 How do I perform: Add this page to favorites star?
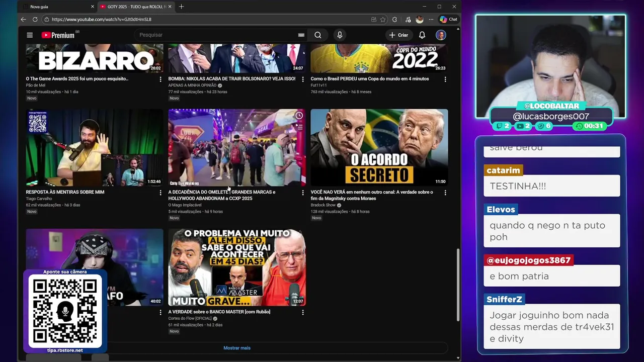pyautogui.click(x=383, y=19)
